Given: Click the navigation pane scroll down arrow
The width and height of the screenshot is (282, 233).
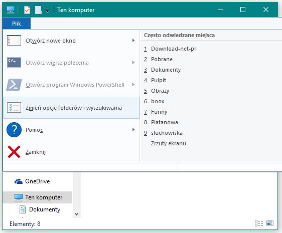Looking at the screenshot, I should pos(77,214).
